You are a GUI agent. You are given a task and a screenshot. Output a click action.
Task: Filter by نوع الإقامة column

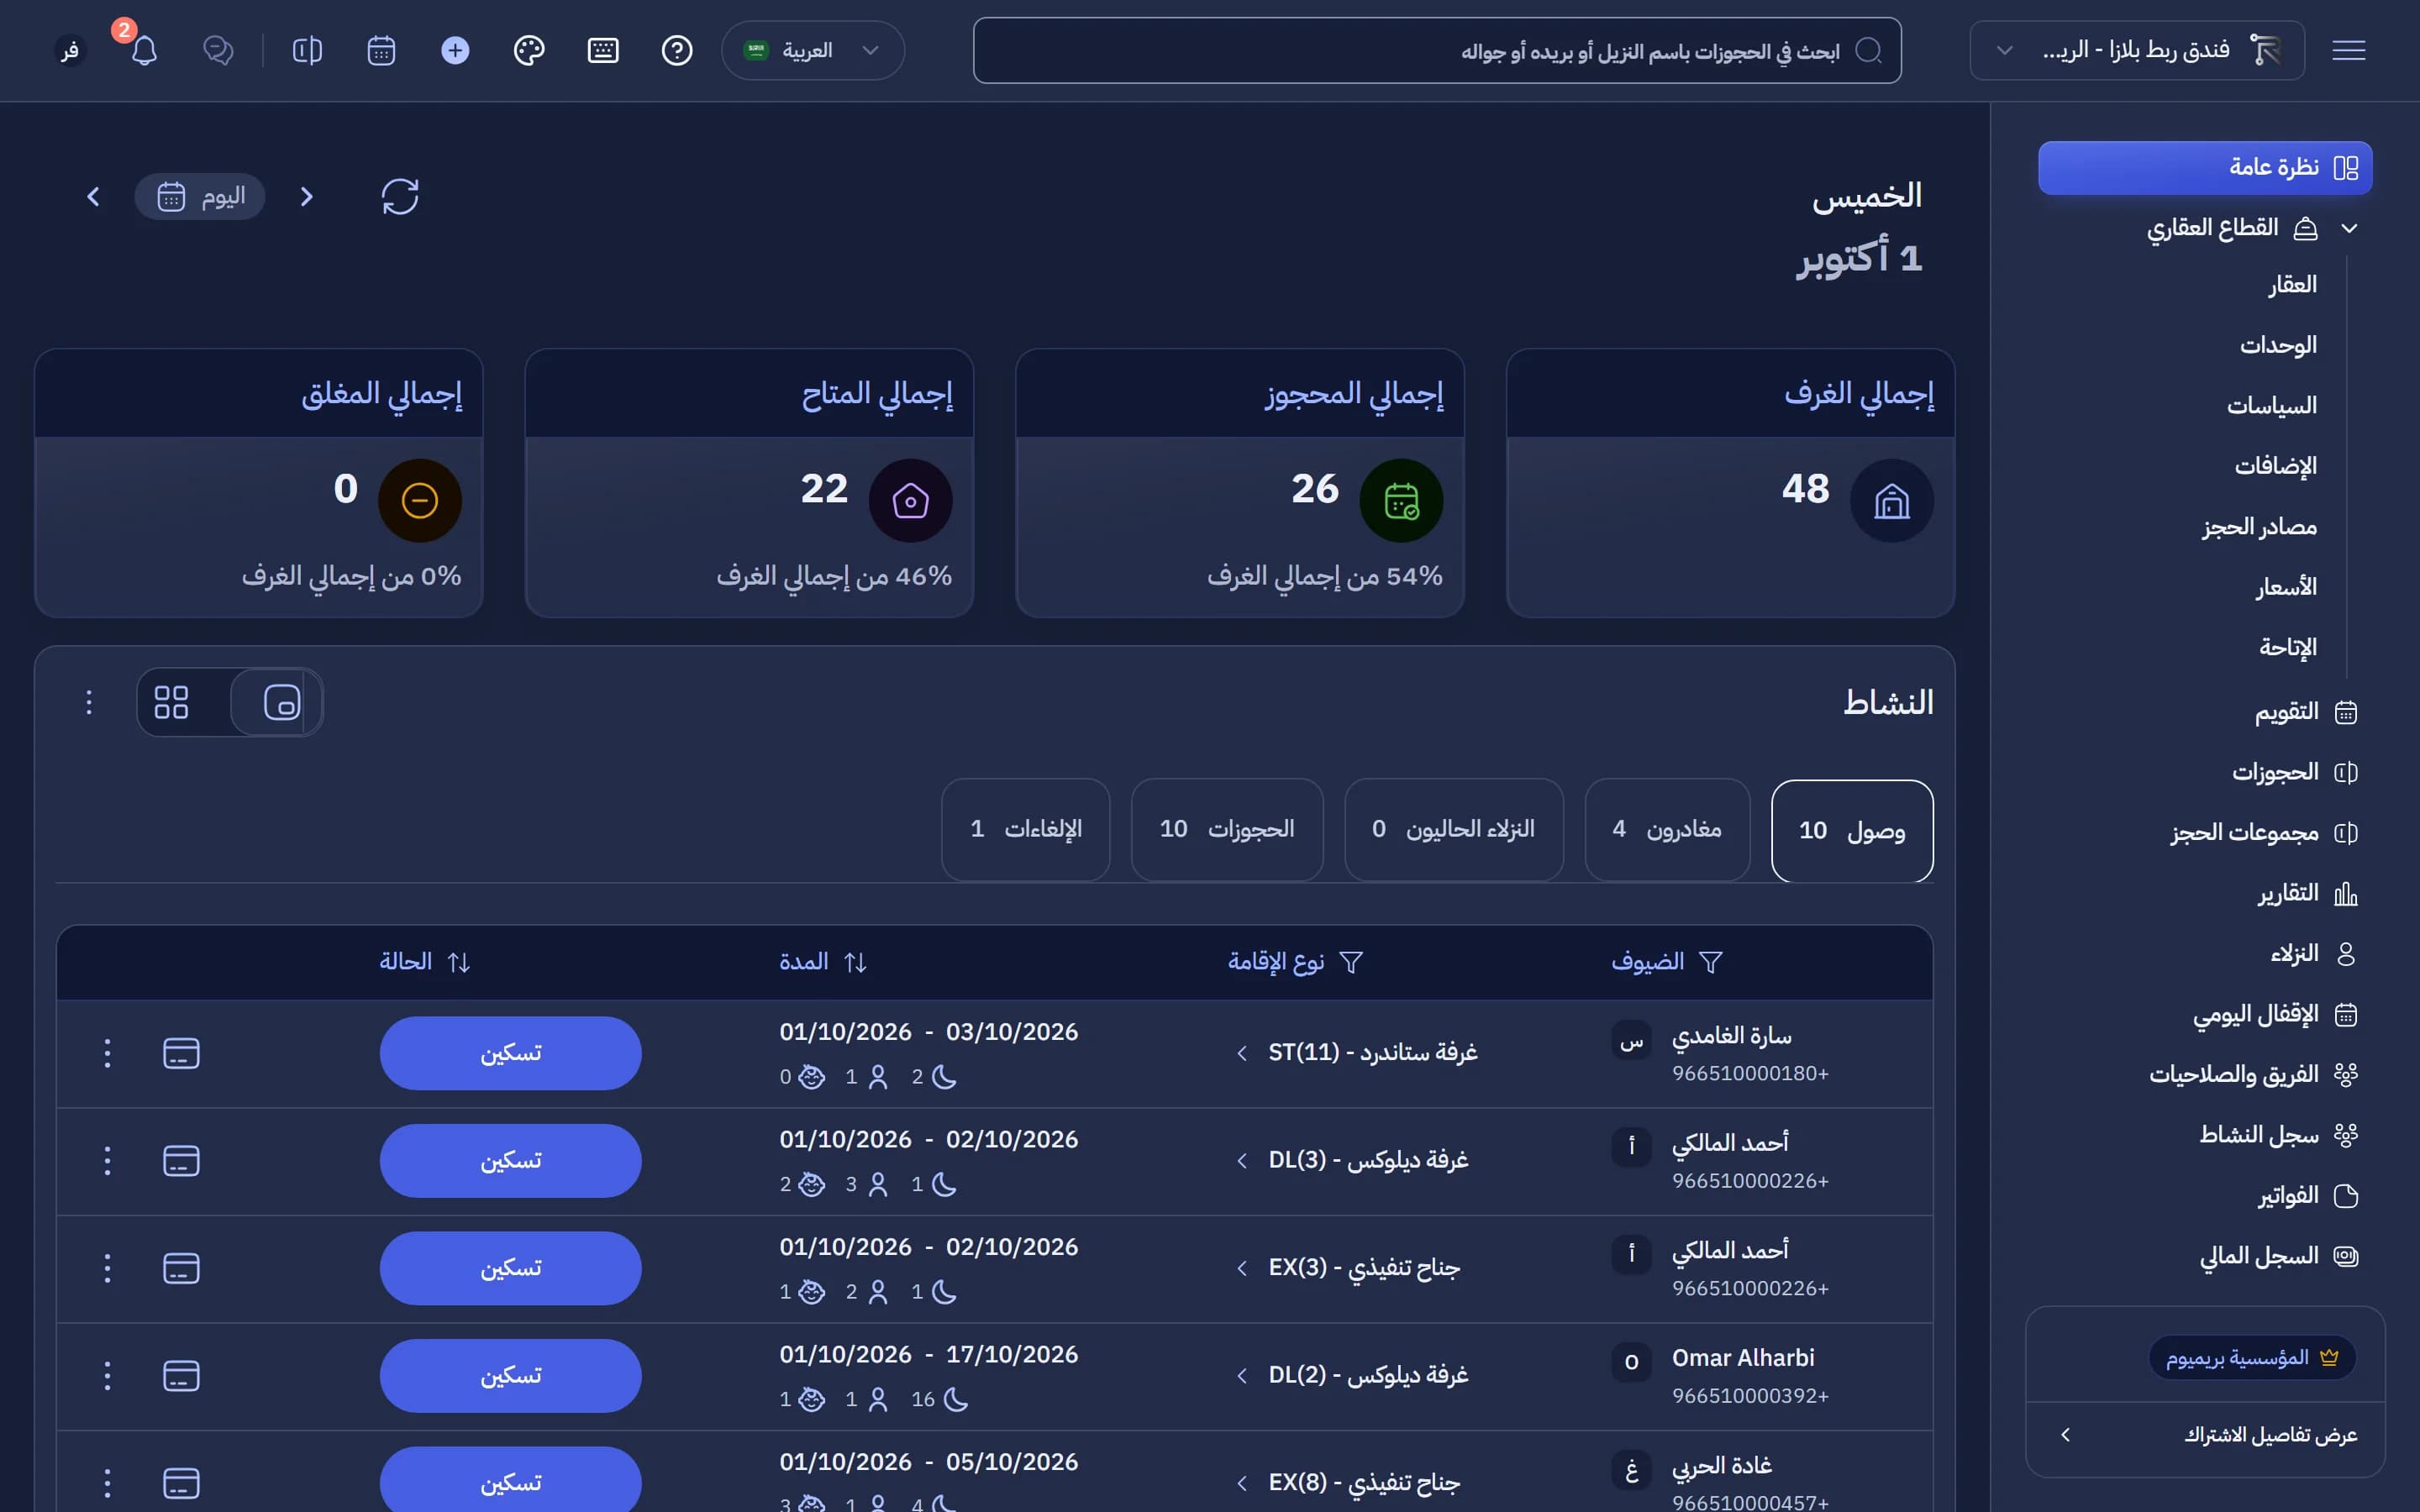(x=1351, y=962)
